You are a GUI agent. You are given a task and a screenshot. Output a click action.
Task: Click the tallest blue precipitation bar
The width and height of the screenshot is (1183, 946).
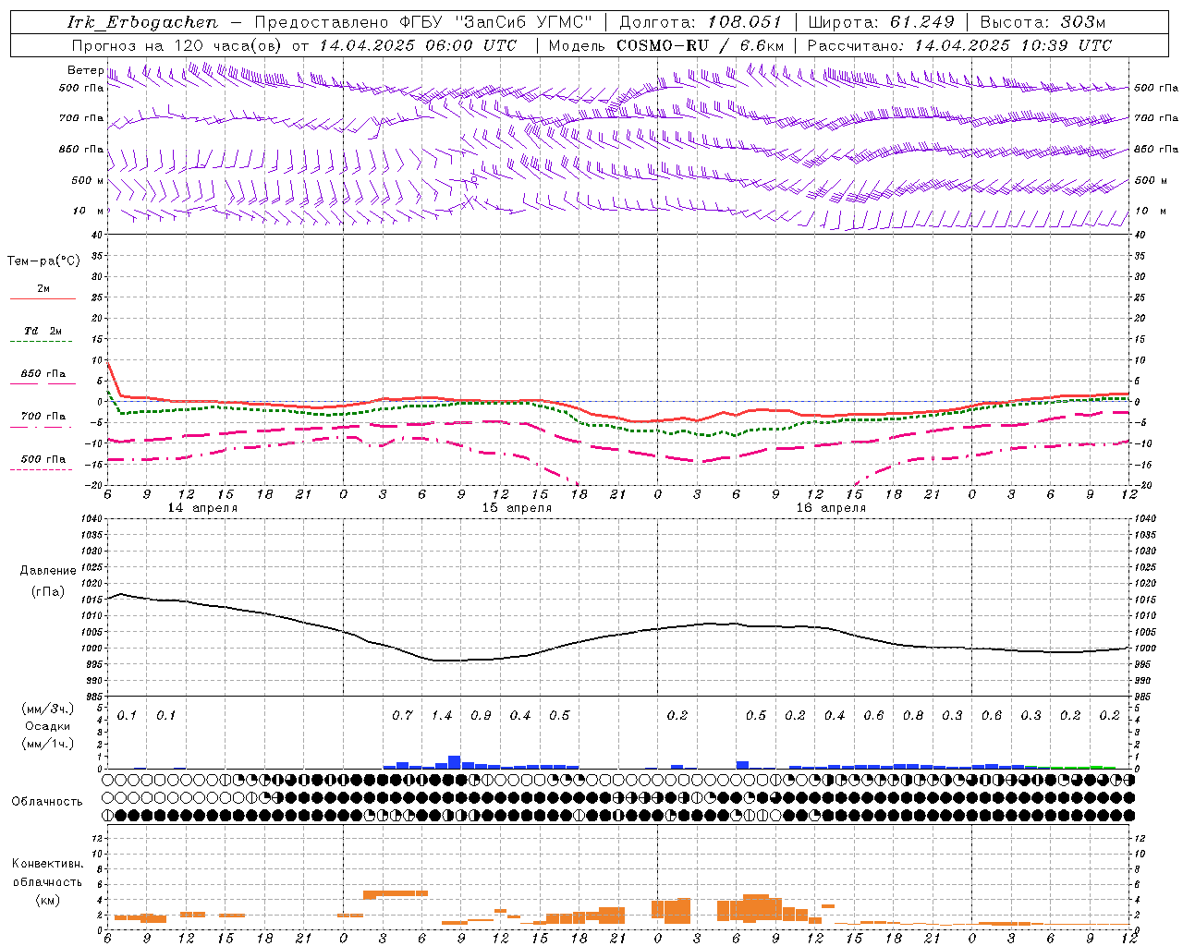pos(454,762)
